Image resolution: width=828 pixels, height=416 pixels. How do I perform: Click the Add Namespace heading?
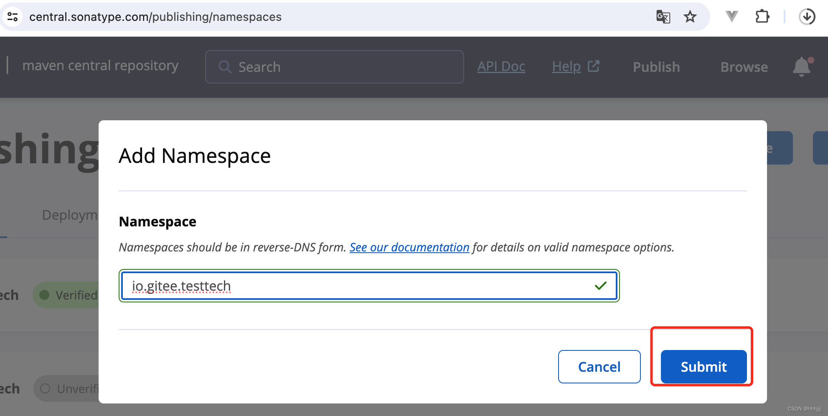coord(195,156)
